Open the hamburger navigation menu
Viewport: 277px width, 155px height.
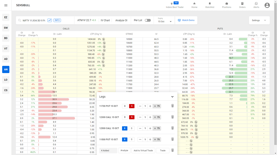click(x=6, y=5)
